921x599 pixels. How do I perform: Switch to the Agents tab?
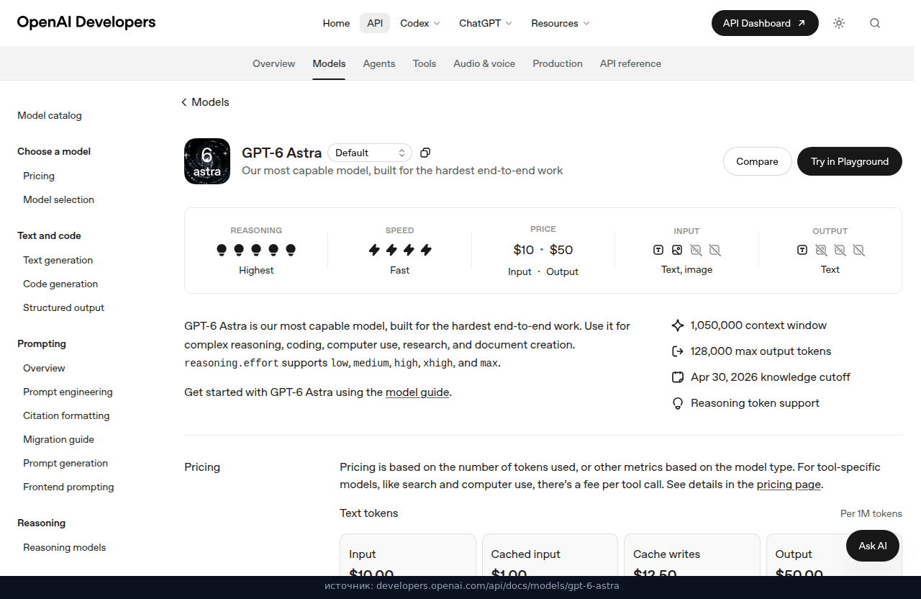pos(379,63)
